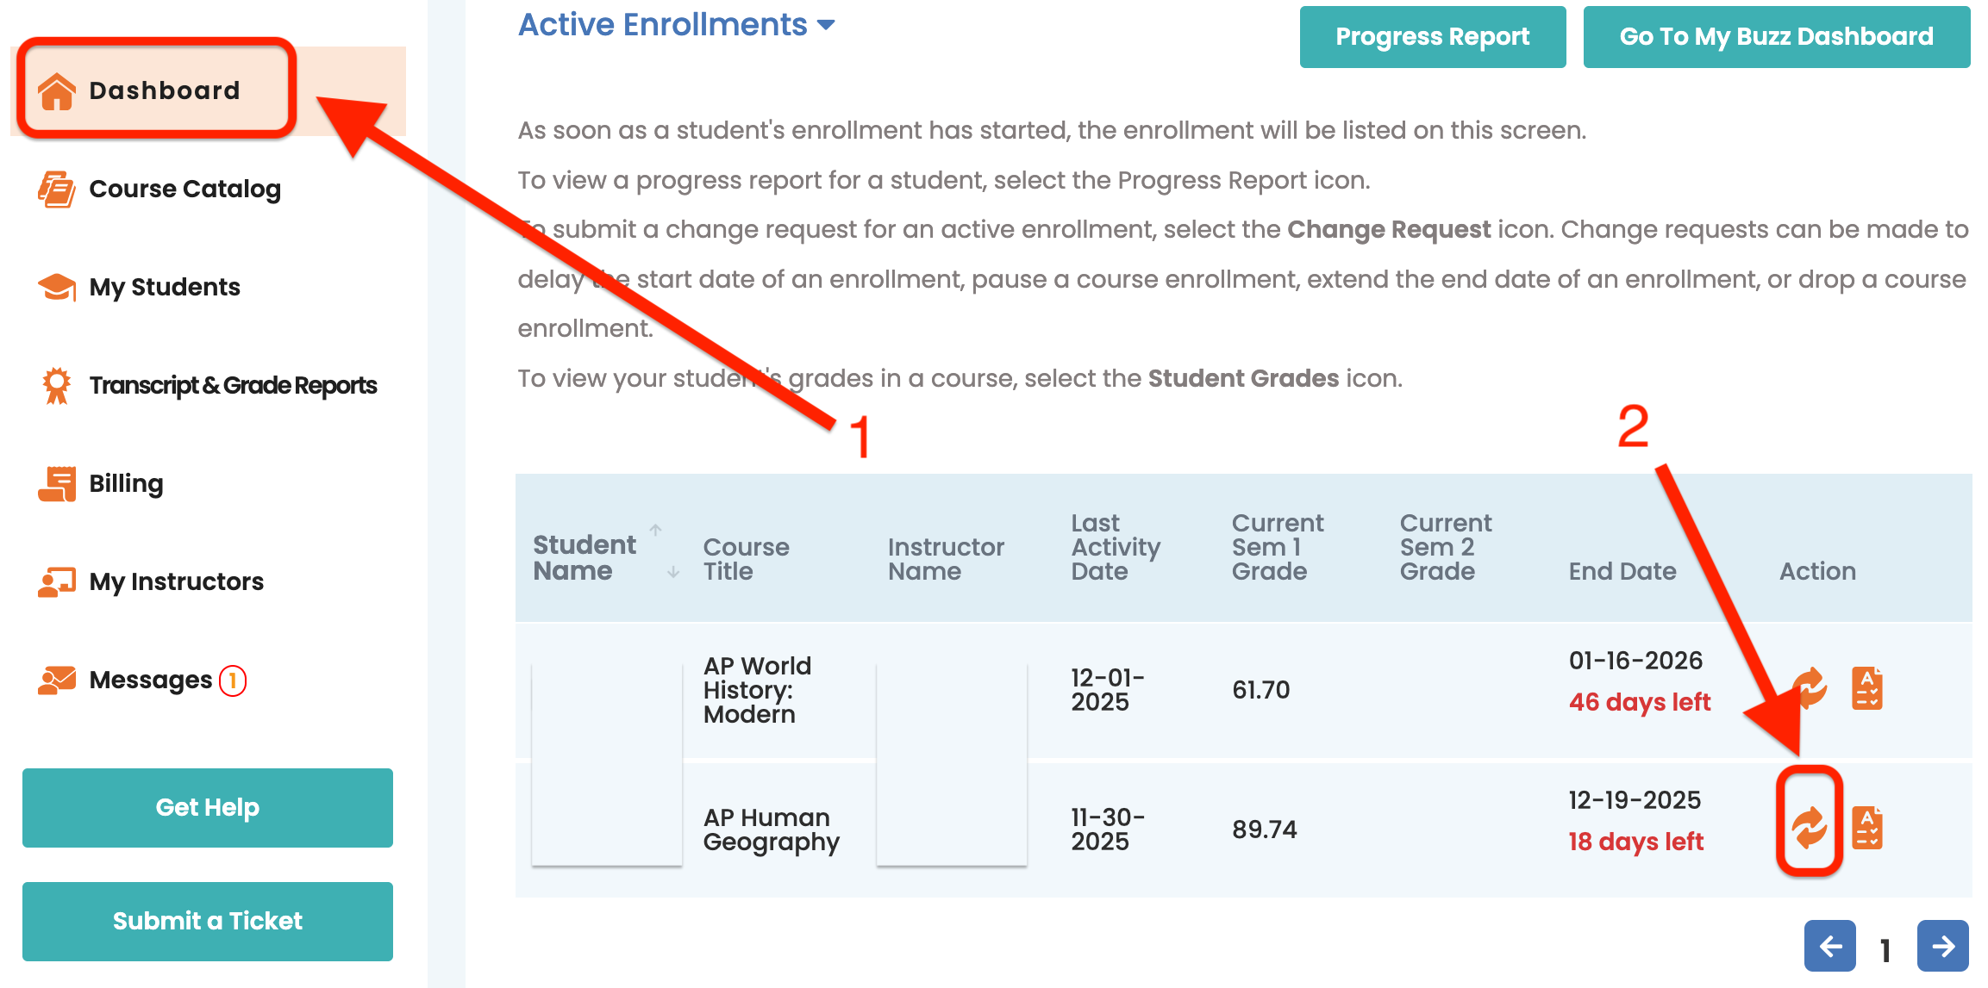Image resolution: width=1988 pixels, height=988 pixels.
Task: Sort table by Student Name column
Action: 585,557
